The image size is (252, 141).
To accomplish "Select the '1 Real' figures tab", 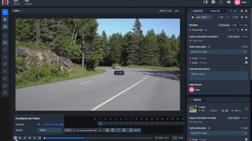I will tap(234, 25).
